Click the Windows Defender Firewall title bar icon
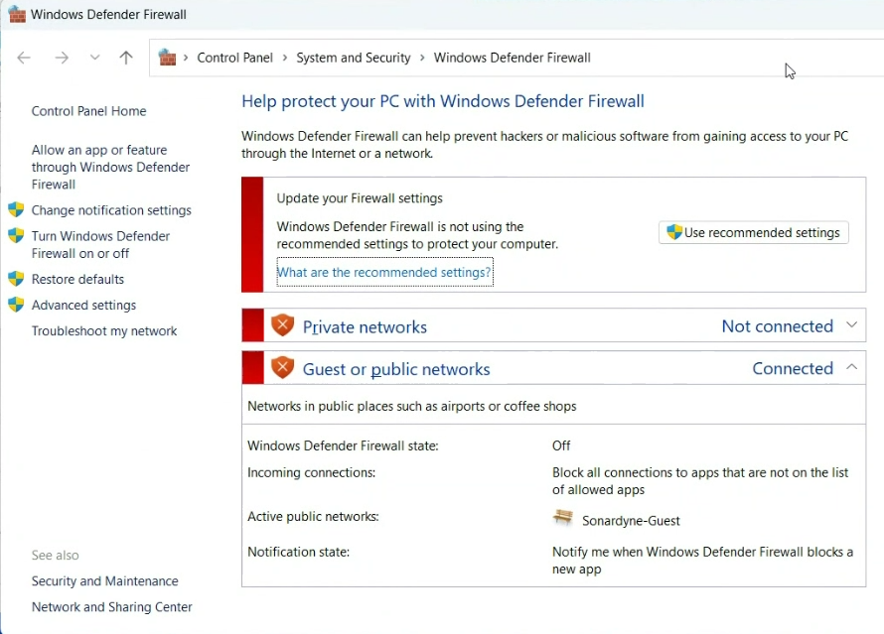This screenshot has width=884, height=634. [17, 14]
